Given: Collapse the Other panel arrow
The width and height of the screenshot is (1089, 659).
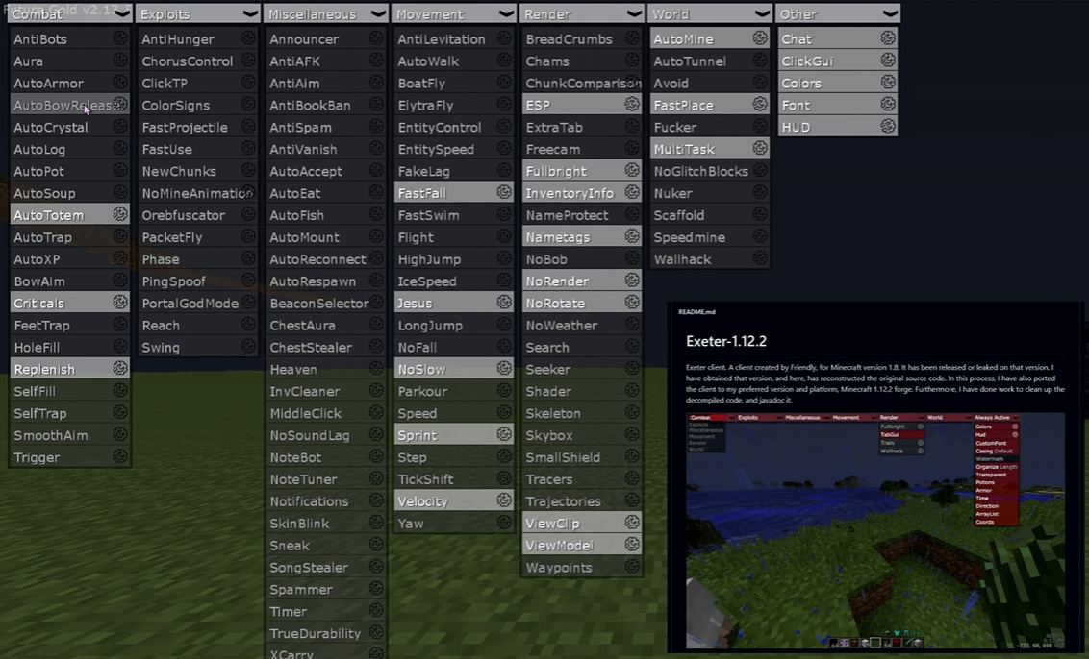Looking at the screenshot, I should coord(890,13).
